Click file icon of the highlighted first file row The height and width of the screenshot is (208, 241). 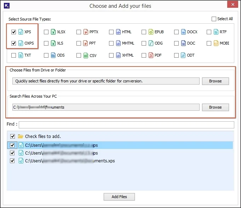click(x=21, y=145)
